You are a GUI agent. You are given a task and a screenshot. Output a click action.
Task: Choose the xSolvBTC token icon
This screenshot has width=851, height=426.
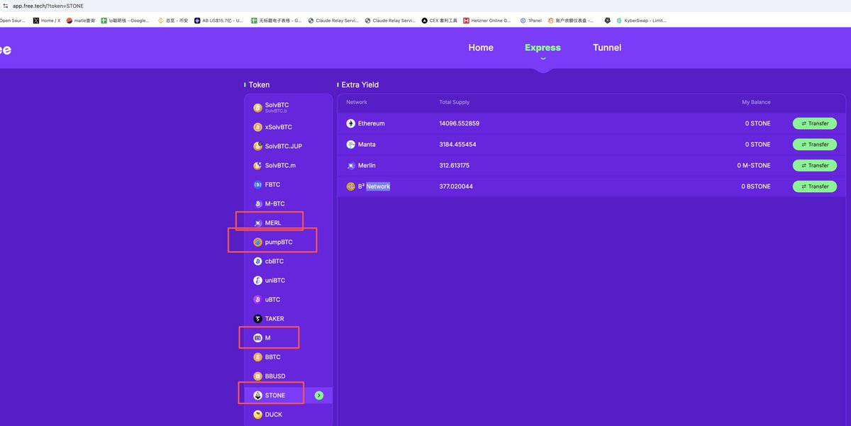(x=257, y=128)
